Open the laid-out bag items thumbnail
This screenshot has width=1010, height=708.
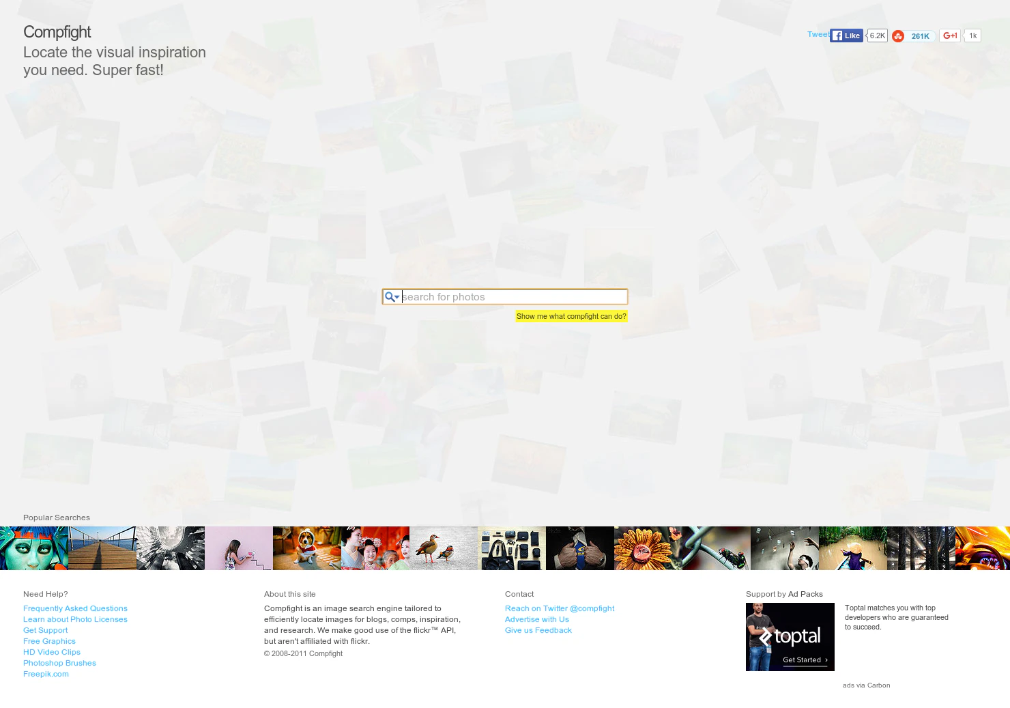click(x=512, y=548)
